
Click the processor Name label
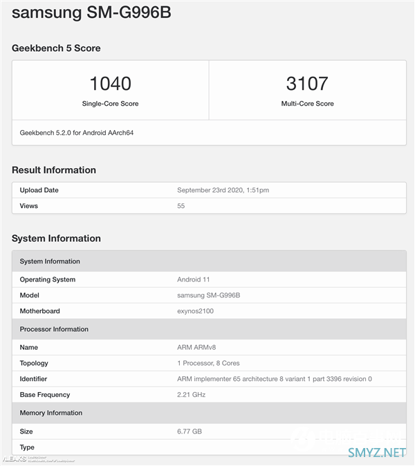pyautogui.click(x=28, y=347)
